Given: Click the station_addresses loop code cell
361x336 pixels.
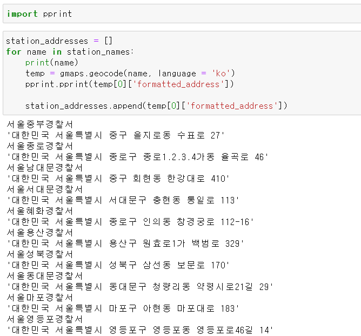Looking at the screenshot, I should point(182,73).
